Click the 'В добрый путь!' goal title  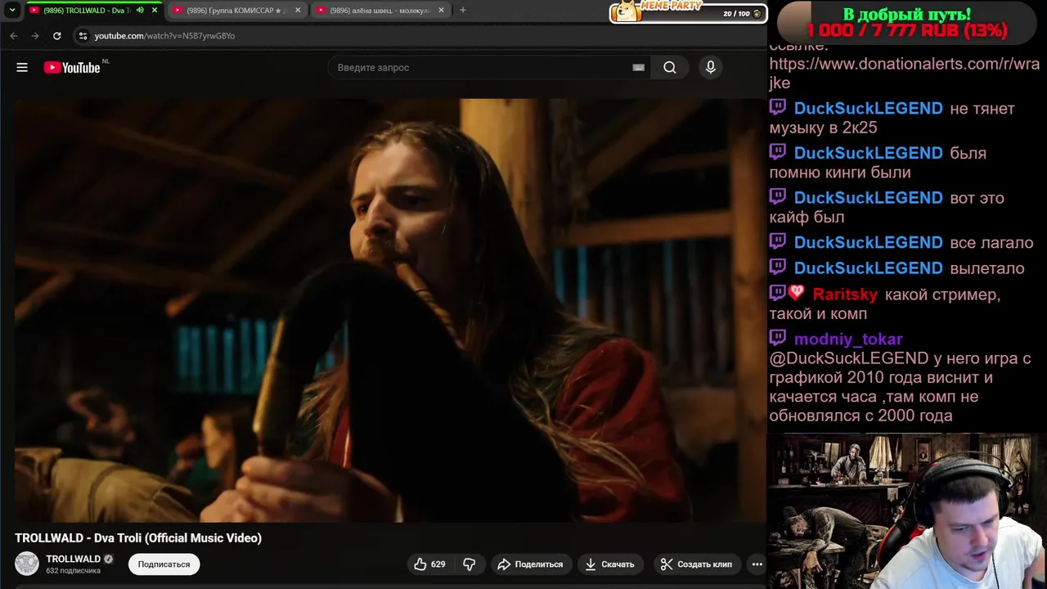point(907,15)
